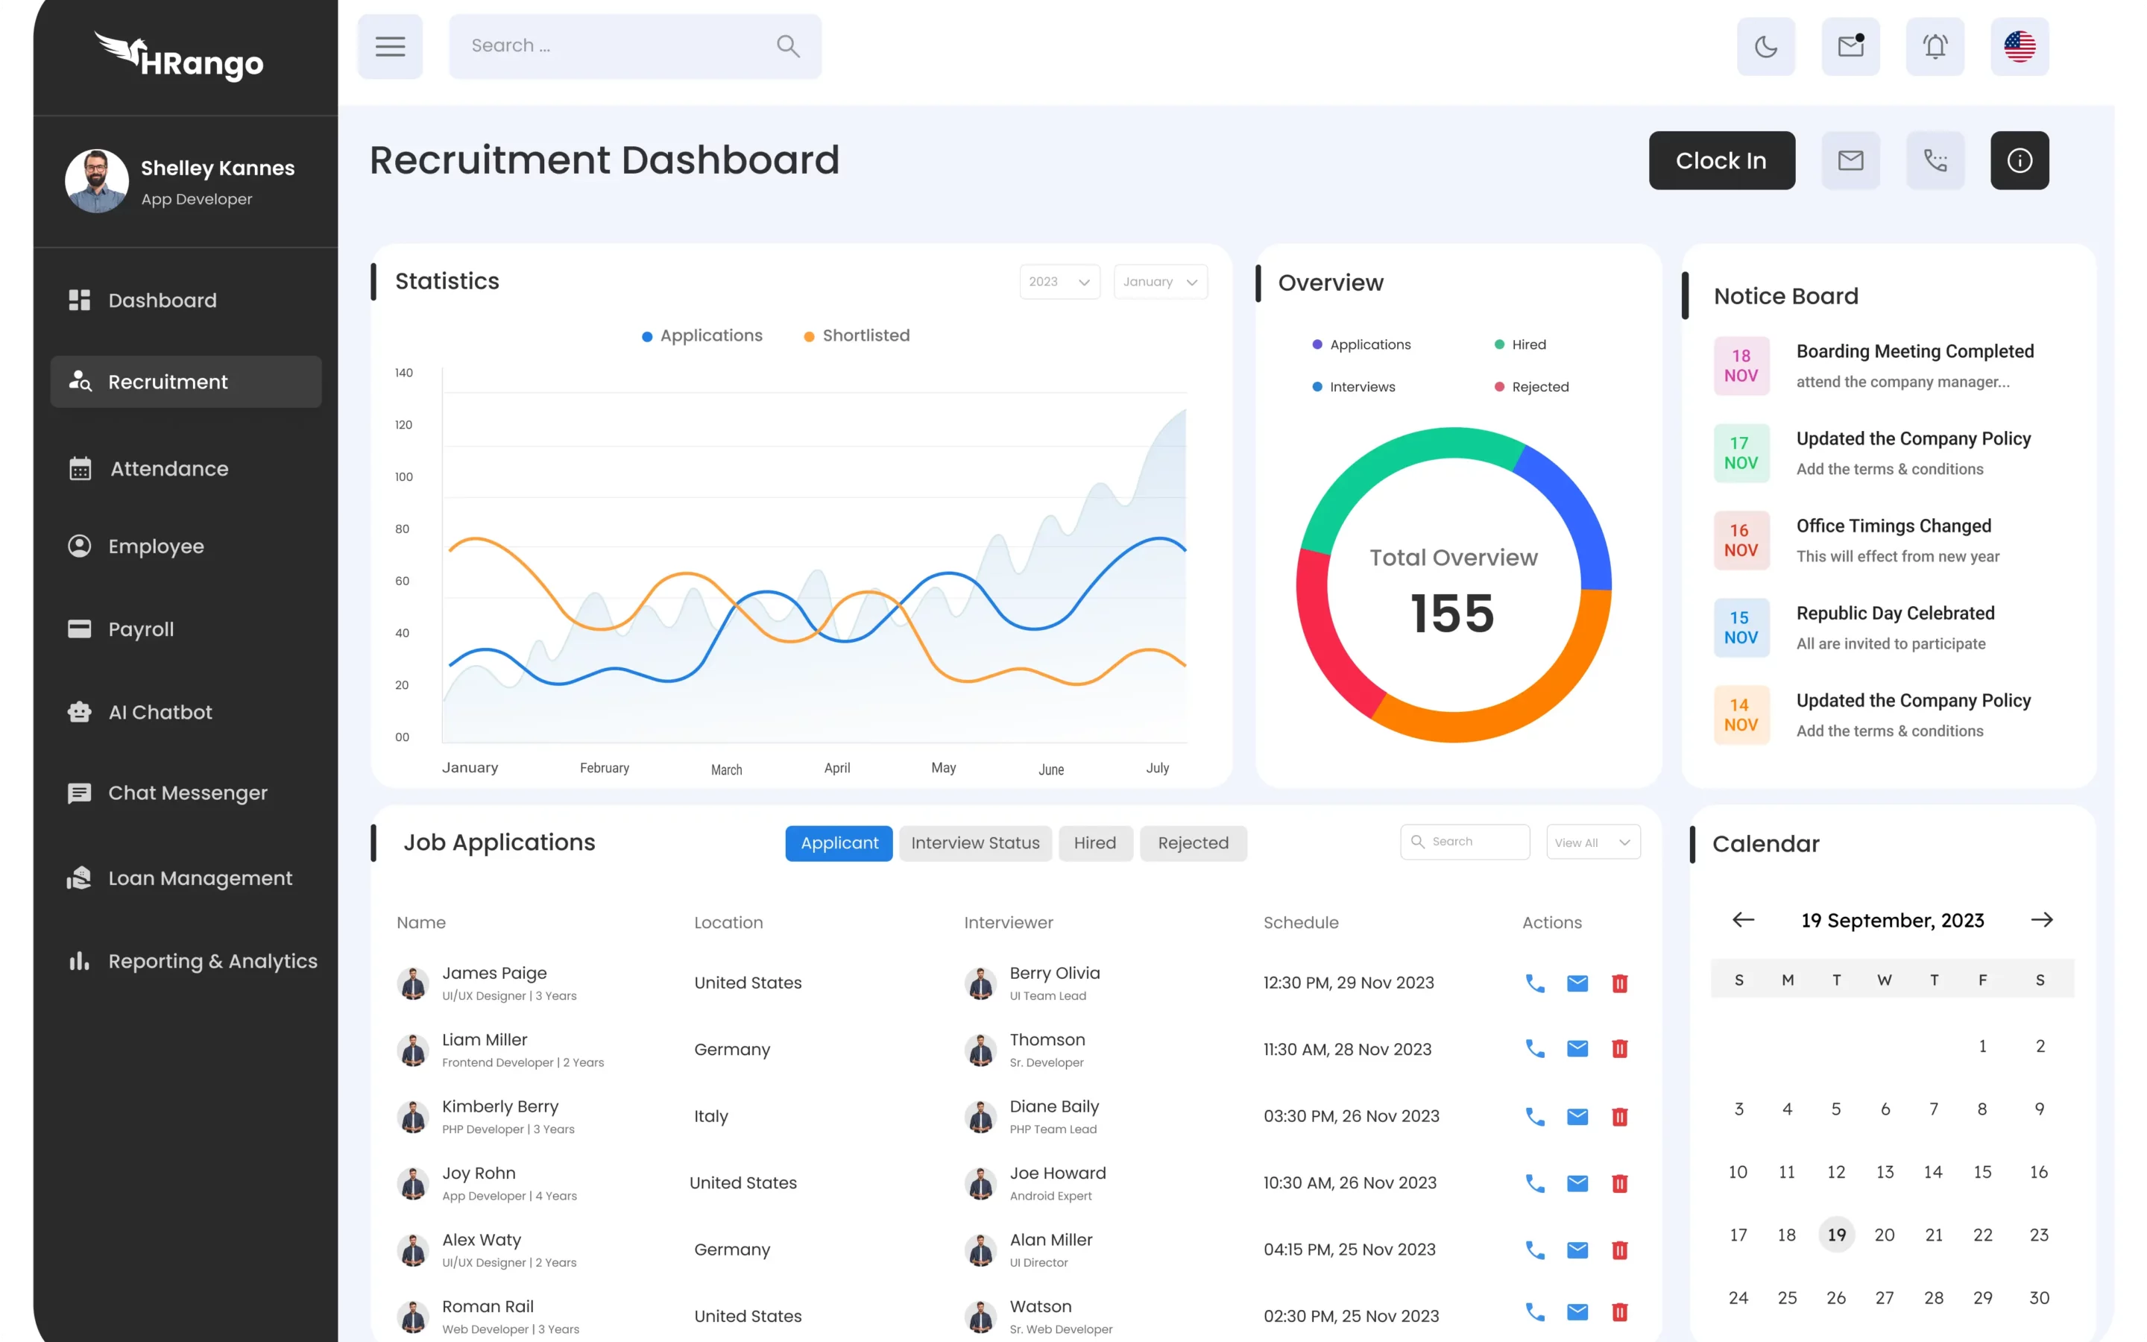Call applicant James Paige using the phone icon

tap(1535, 983)
